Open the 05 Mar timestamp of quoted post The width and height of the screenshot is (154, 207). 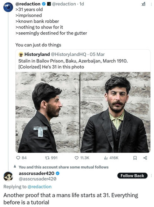click(97, 54)
